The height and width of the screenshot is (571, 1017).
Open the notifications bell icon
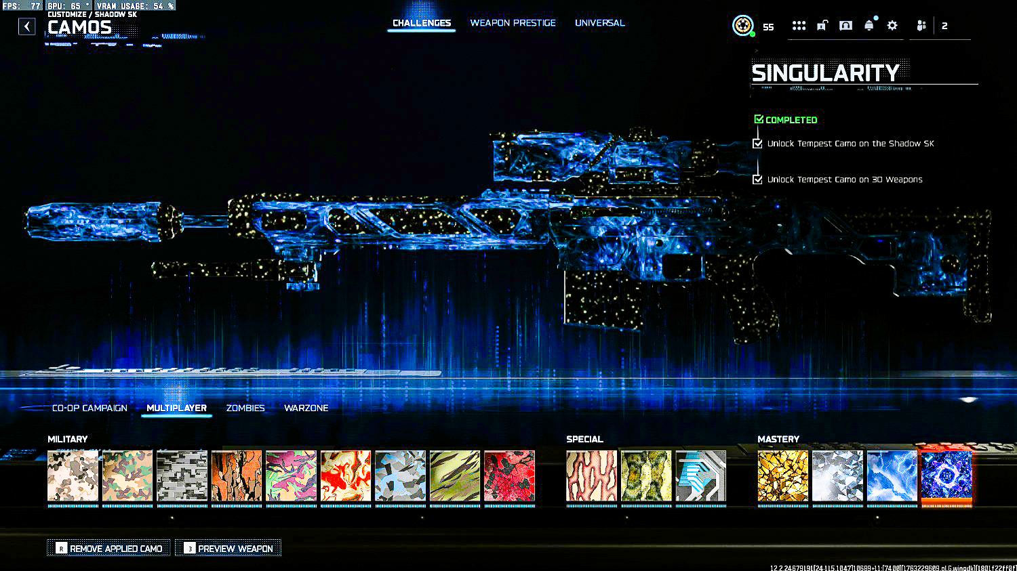869,25
